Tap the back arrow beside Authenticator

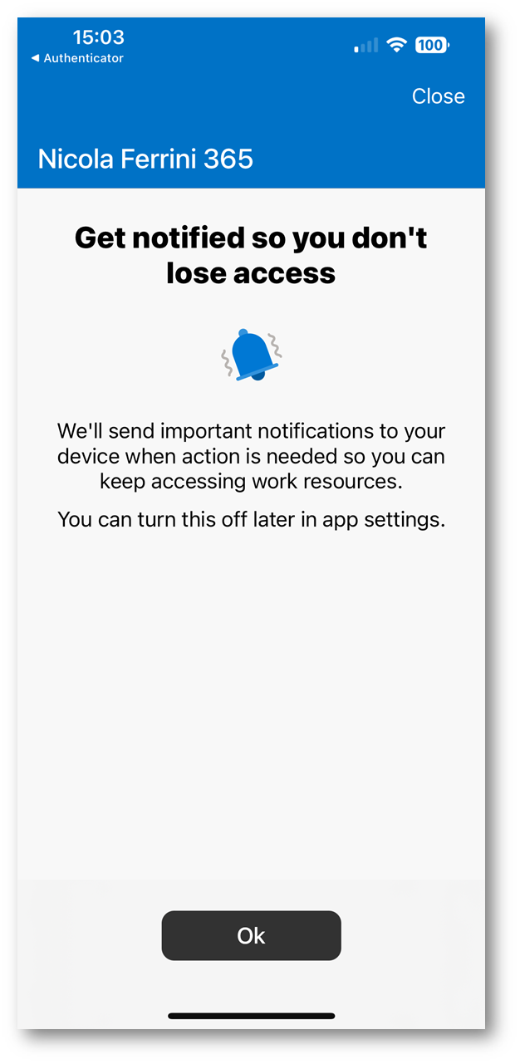[x=35, y=58]
